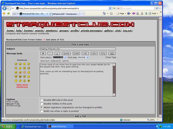Close the StarQuestClub tab with its X

point(47,14)
